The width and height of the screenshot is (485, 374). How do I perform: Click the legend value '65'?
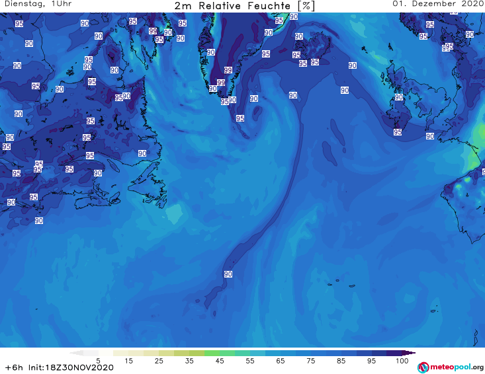point(281,361)
